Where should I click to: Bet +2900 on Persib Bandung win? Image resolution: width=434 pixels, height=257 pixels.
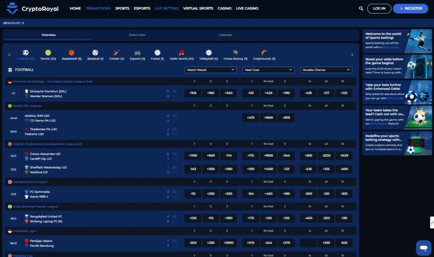[228, 243]
